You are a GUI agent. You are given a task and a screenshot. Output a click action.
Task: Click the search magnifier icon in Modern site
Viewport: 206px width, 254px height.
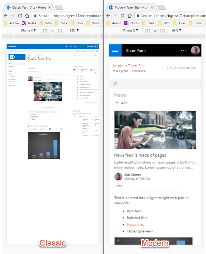click(116, 84)
